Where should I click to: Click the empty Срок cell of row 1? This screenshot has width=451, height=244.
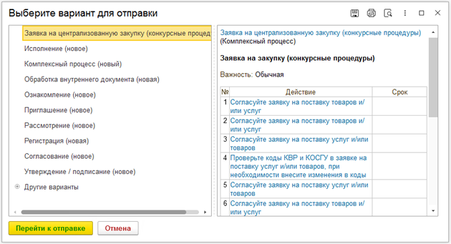tap(399, 106)
